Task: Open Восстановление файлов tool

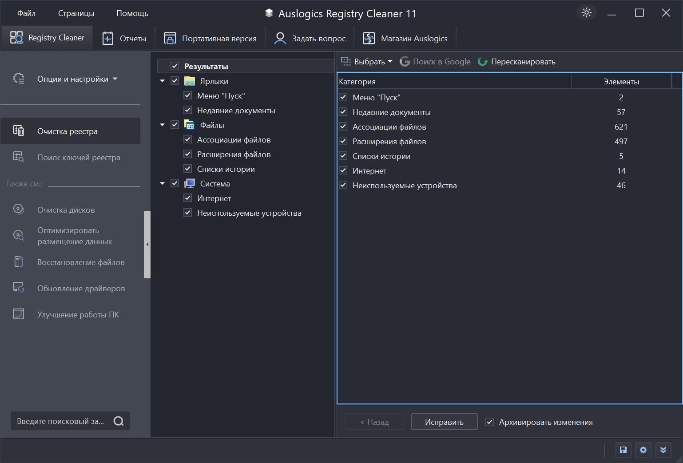Action: click(80, 262)
